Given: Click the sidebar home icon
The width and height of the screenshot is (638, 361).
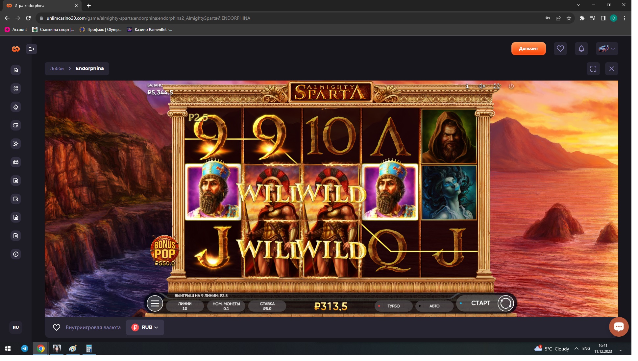Looking at the screenshot, I should coord(16,70).
